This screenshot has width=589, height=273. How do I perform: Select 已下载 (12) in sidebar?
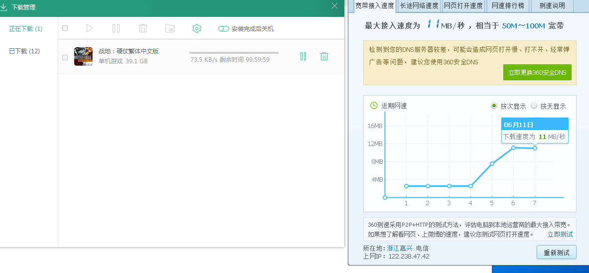(x=24, y=51)
